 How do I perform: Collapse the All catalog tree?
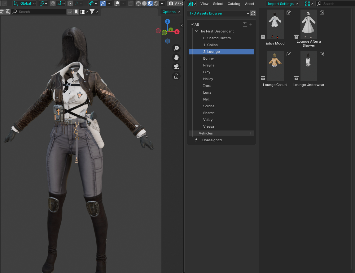coord(192,24)
